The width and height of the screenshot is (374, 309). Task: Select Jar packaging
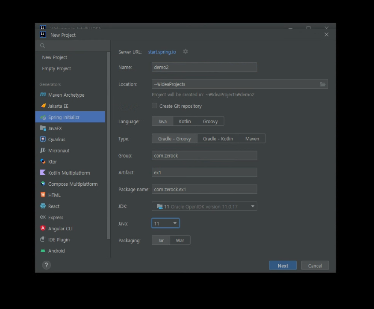[161, 240]
